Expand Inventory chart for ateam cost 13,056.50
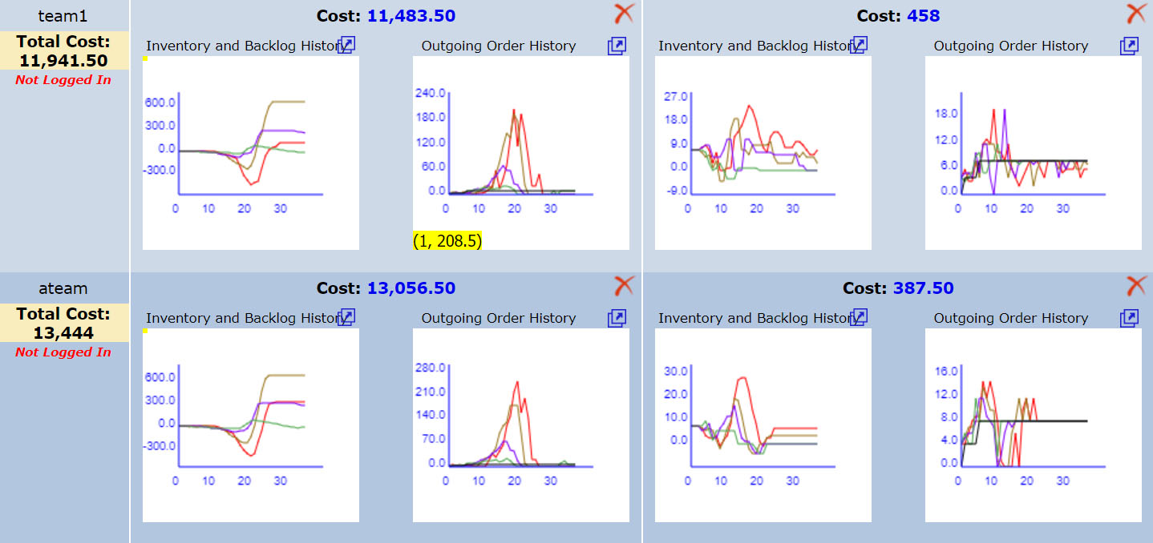The width and height of the screenshot is (1153, 543). pyautogui.click(x=346, y=317)
